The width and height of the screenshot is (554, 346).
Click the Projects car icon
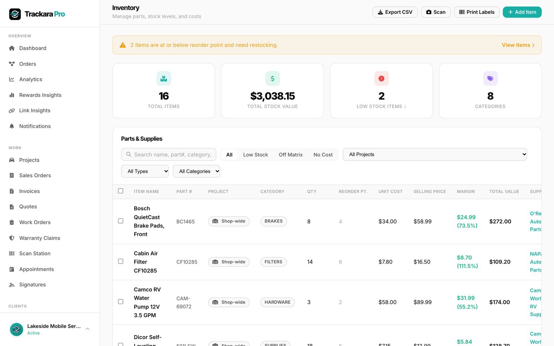click(x=12, y=160)
